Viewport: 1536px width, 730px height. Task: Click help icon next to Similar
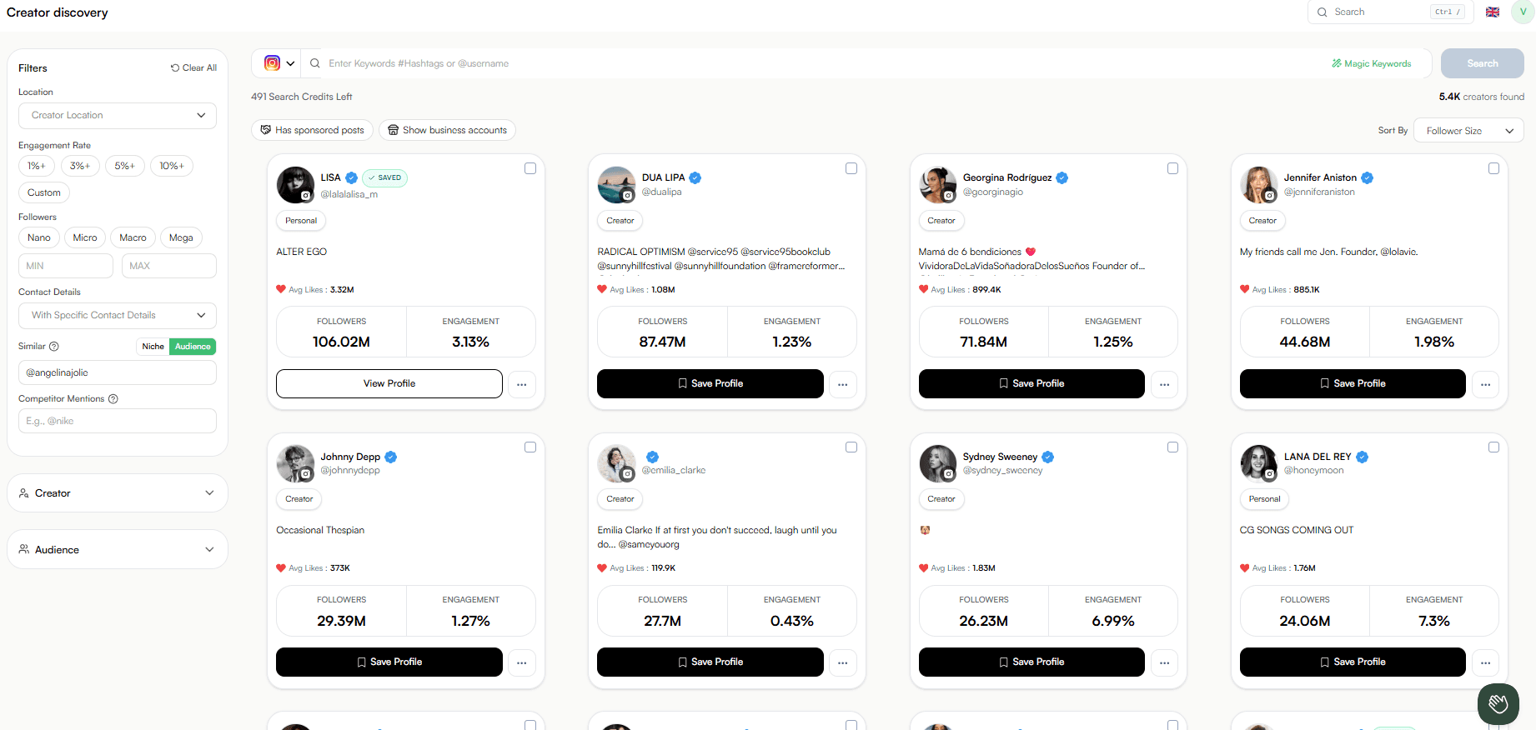pyautogui.click(x=54, y=347)
